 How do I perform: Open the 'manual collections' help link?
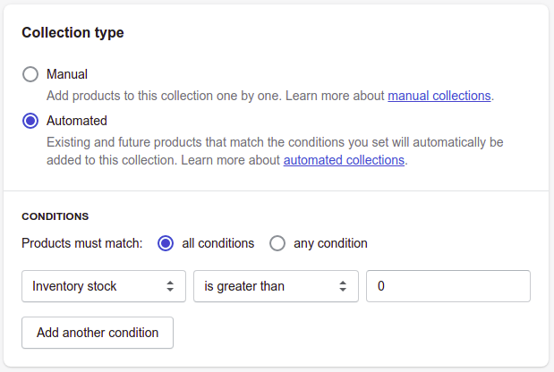(439, 96)
